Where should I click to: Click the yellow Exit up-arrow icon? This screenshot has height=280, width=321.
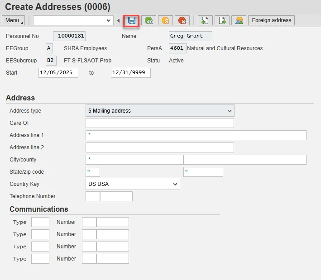pos(165,20)
